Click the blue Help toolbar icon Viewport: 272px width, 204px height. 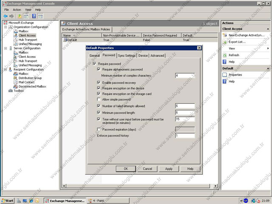point(34,16)
